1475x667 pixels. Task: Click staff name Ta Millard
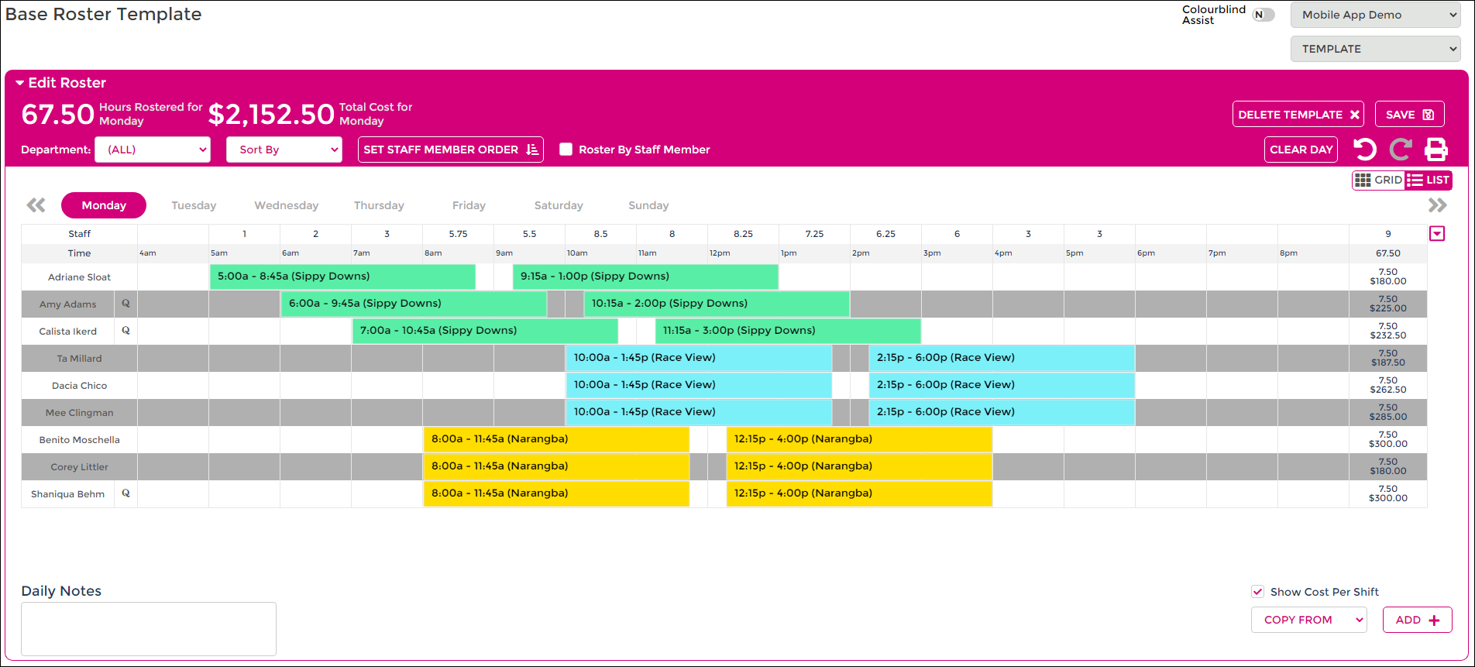coord(79,359)
